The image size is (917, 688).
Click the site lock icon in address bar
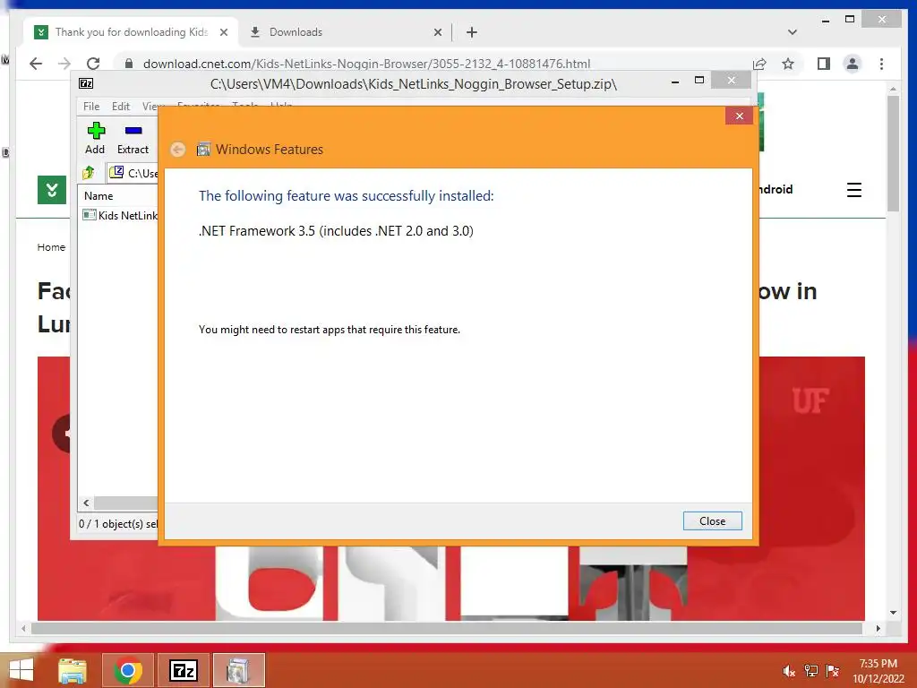(x=129, y=64)
